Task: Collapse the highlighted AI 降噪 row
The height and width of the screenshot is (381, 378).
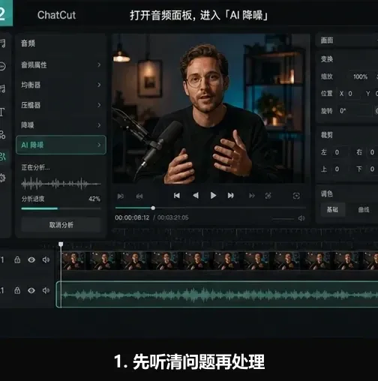Action: point(61,145)
